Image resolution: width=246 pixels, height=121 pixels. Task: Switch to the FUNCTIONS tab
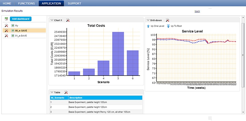(x=26, y=3)
